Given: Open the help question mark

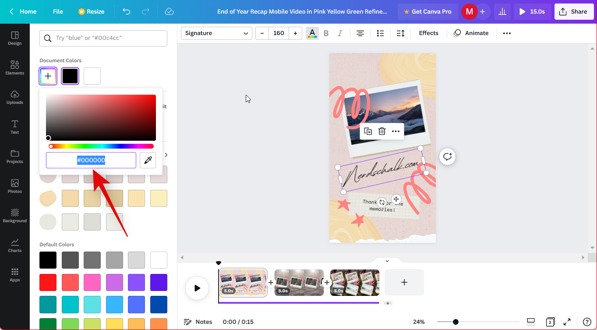Looking at the screenshot, I should (x=587, y=322).
